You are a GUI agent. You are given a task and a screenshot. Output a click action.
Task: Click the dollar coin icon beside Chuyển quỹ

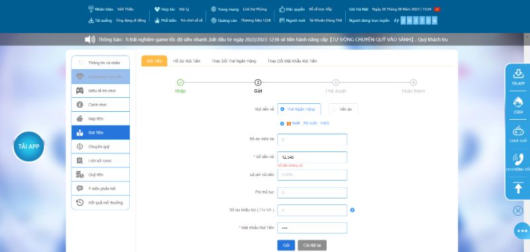pyautogui.click(x=79, y=146)
